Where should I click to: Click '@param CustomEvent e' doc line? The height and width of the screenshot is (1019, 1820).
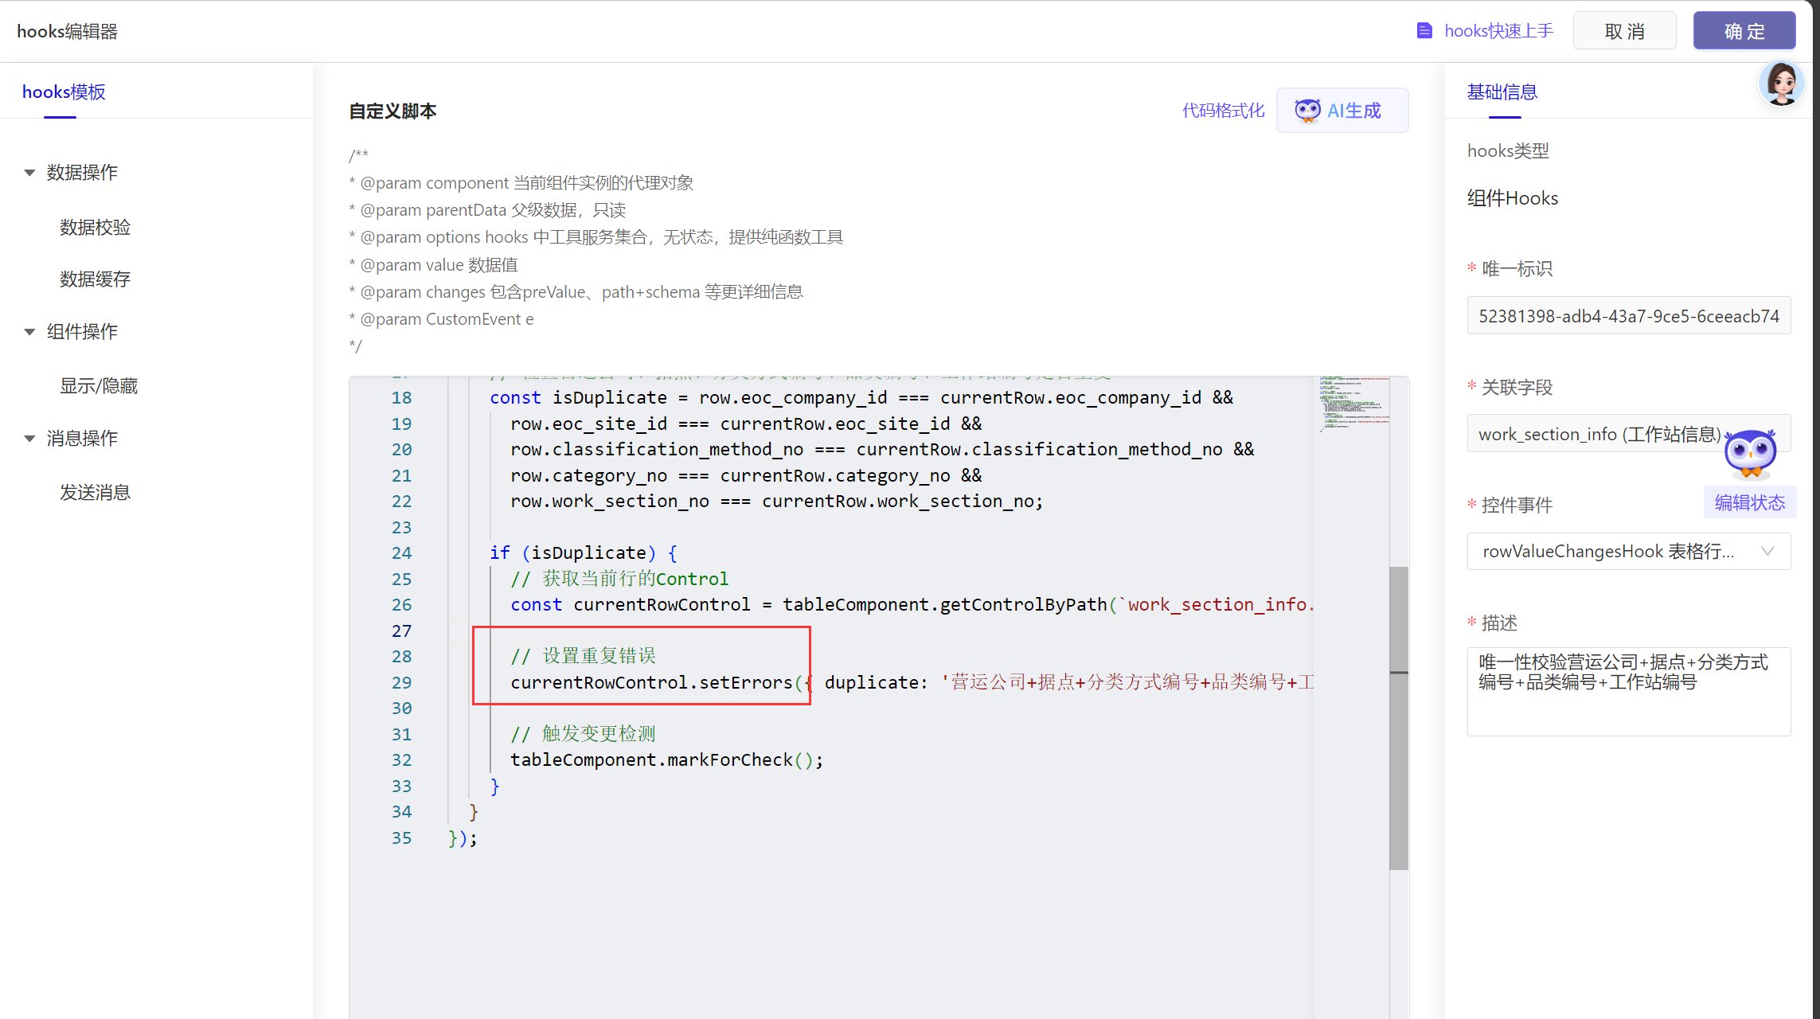[x=442, y=319]
